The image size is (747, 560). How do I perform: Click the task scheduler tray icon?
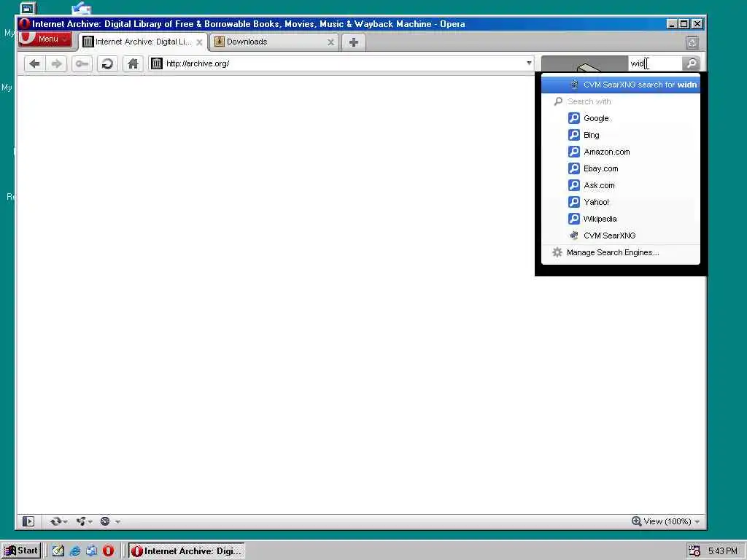click(x=694, y=551)
